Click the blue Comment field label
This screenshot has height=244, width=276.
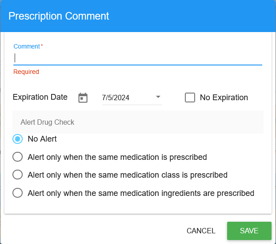click(27, 46)
